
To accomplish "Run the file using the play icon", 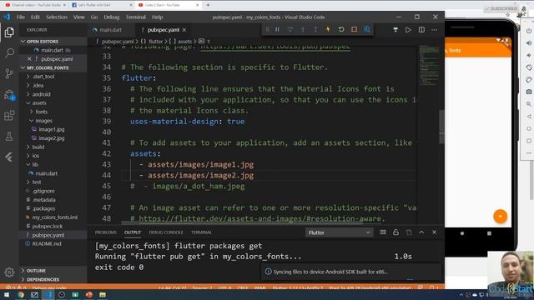I will [x=408, y=30].
